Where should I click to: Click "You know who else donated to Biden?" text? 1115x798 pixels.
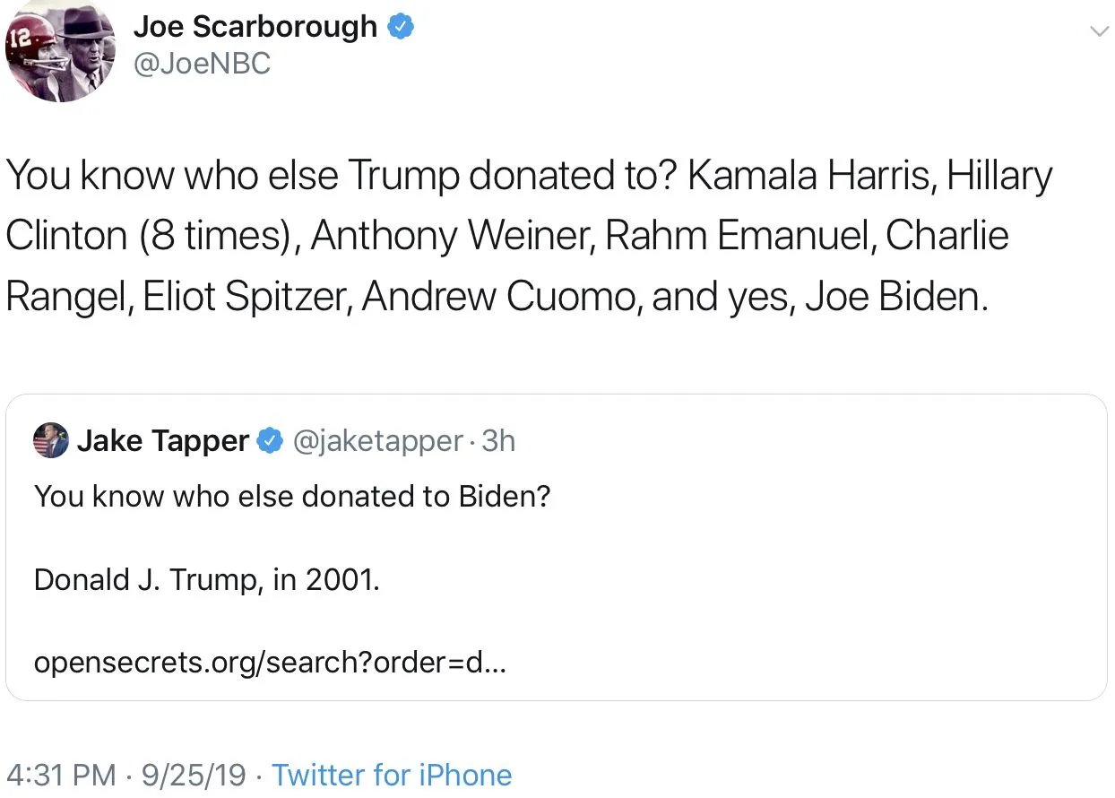pyautogui.click(x=292, y=496)
